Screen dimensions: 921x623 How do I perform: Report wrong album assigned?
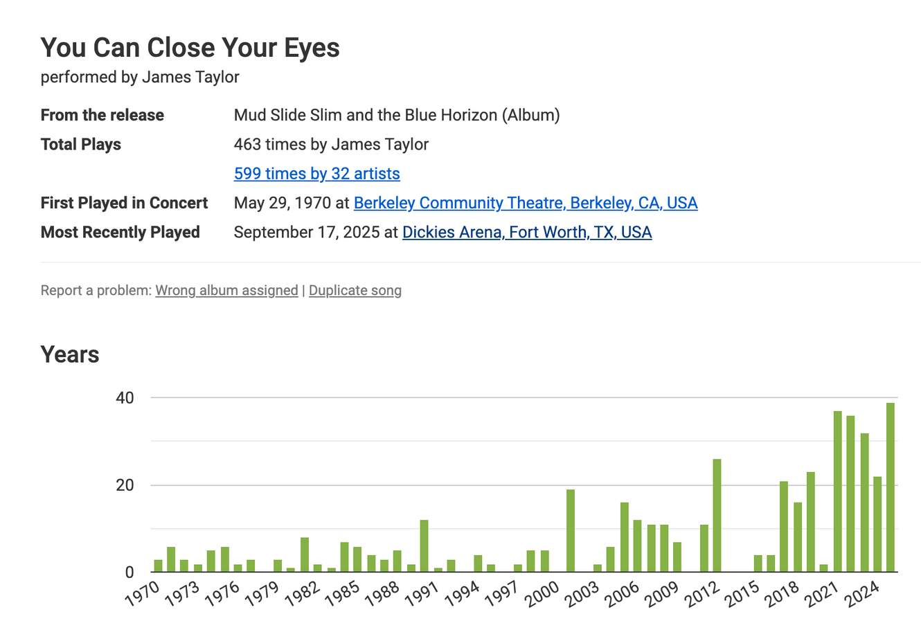pos(226,291)
